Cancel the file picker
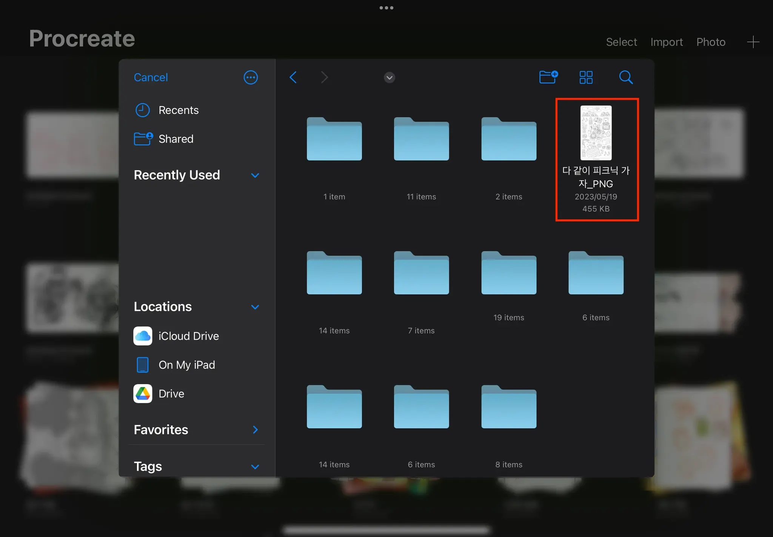Image resolution: width=773 pixels, height=537 pixels. point(151,77)
